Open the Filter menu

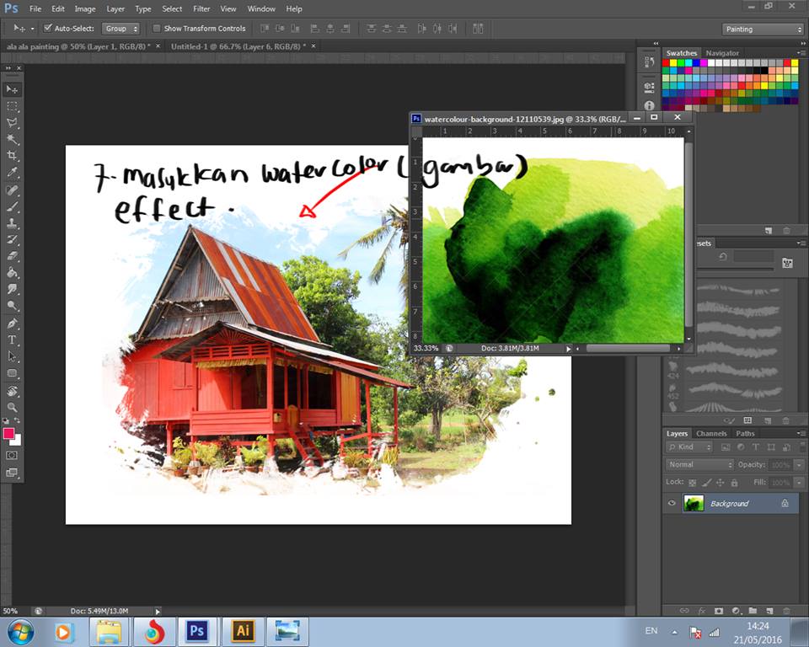201,8
